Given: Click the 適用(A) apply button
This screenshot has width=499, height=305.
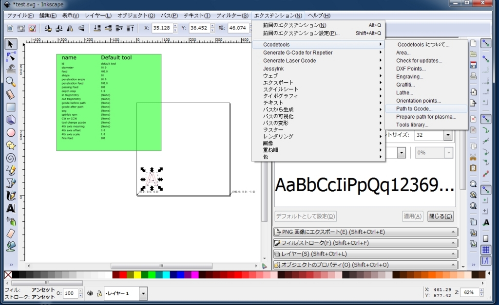Looking at the screenshot, I should pos(412,216).
